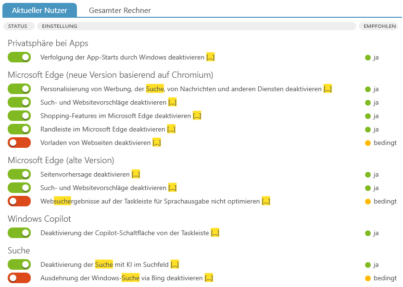The height and width of the screenshot is (287, 403).
Task: Click green dot for Copilot-Schaltfläche row
Action: point(368,233)
